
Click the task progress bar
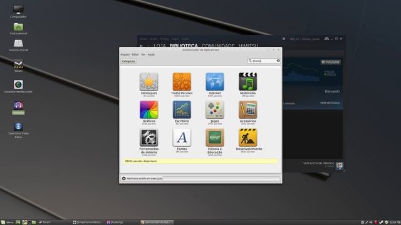(x=221, y=178)
